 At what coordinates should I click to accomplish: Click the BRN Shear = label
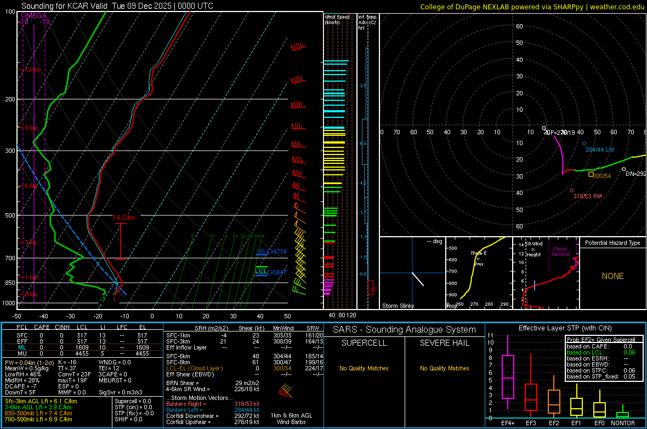click(x=183, y=383)
